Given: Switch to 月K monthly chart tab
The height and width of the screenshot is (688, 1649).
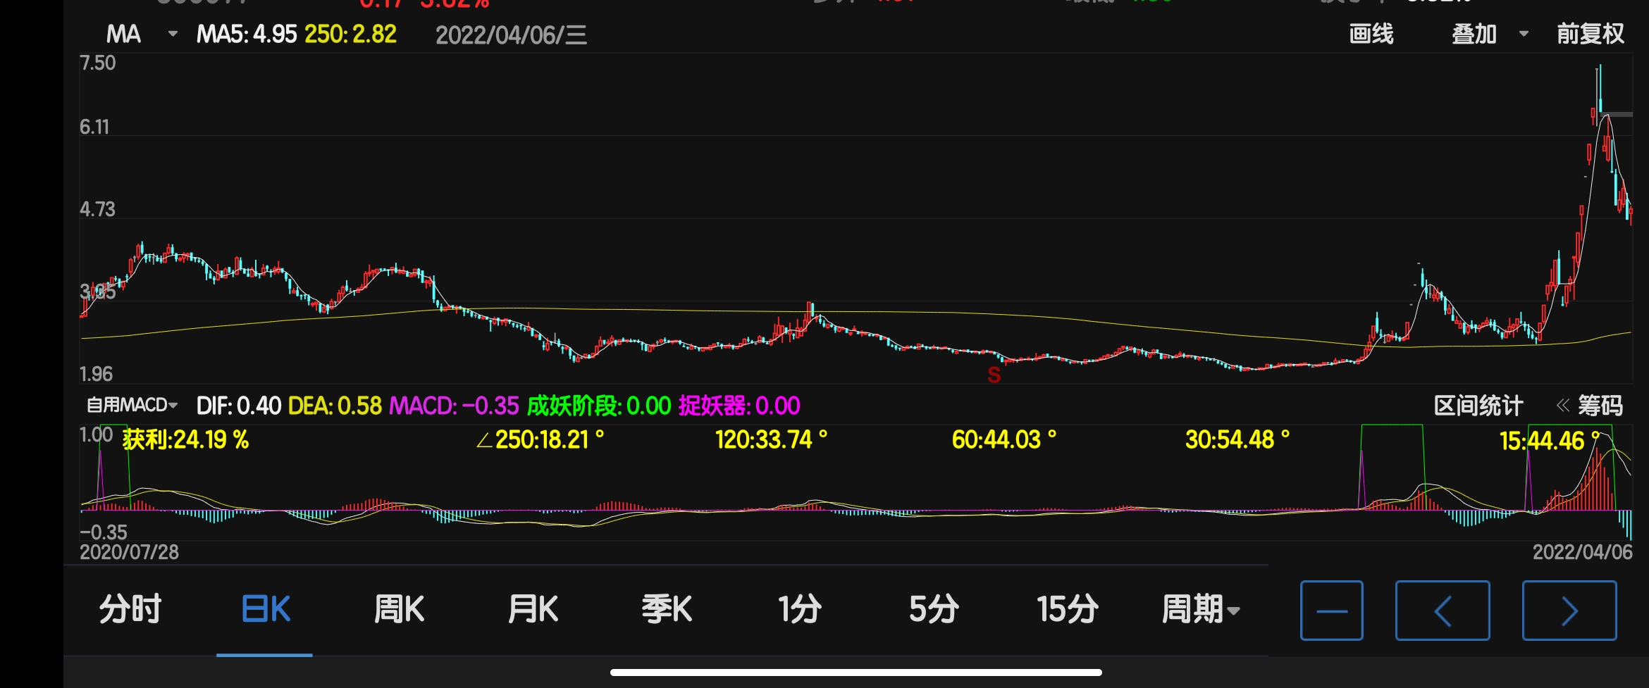Looking at the screenshot, I should pos(533,609).
